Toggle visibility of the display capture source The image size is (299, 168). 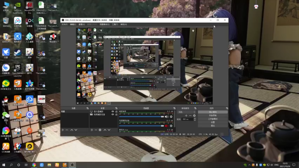tap(113, 111)
